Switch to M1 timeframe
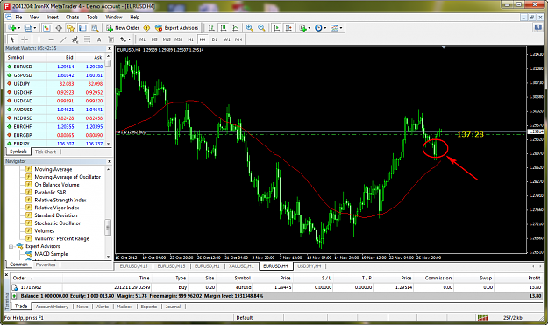This screenshot has width=548, height=325. (142, 39)
